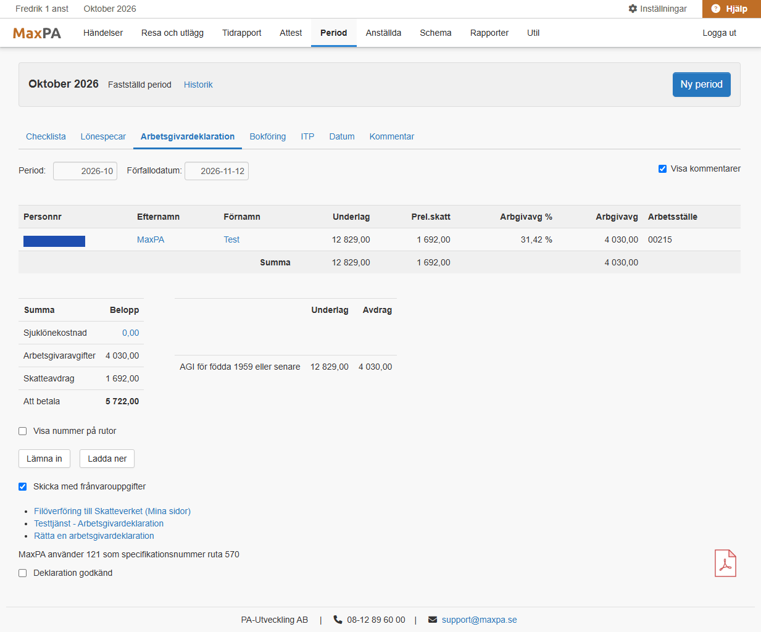Click the Inställningar gear icon

[633, 9]
